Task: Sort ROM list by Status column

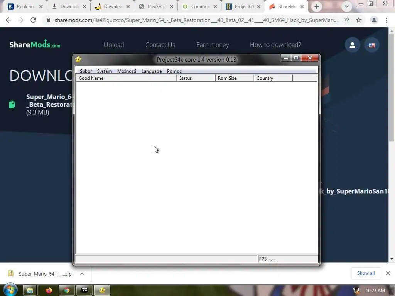Action: pos(196,78)
